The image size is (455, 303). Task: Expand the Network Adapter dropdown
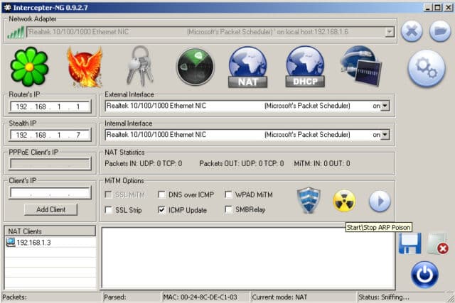(x=390, y=32)
